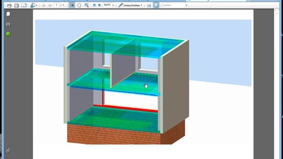The height and width of the screenshot is (159, 283).
Task: Click the Suchen search field
Action: [174, 5]
